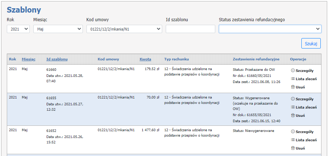
Task: Type in the Id szablonu field
Action: point(190,29)
